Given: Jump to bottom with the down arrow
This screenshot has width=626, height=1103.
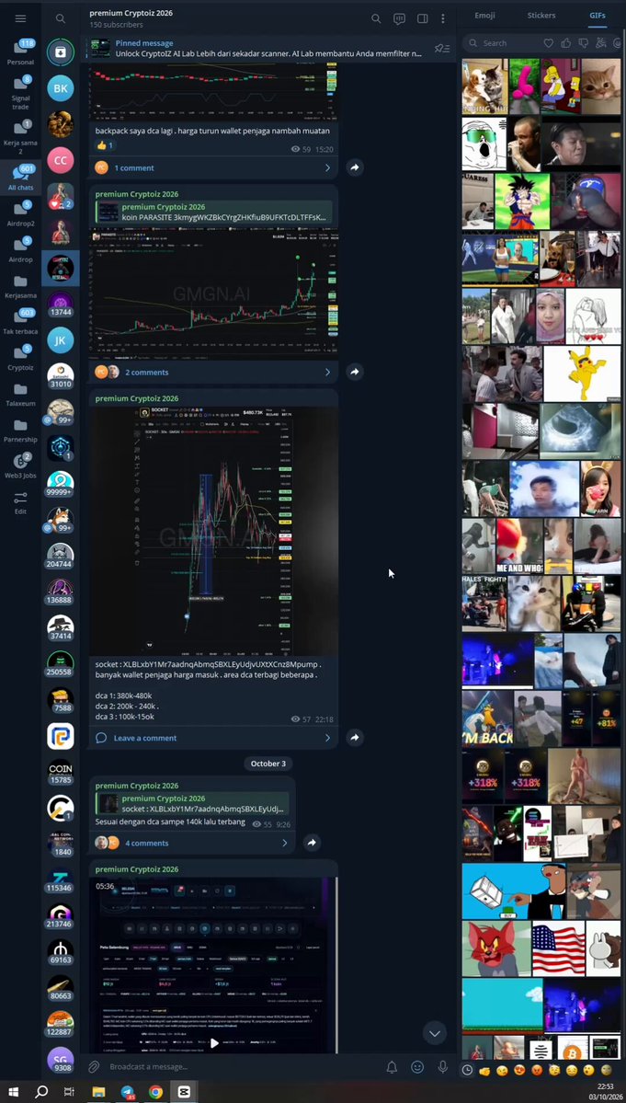Looking at the screenshot, I should (x=435, y=1033).
